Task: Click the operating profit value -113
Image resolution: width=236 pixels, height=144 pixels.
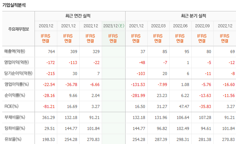Action: pos(73,63)
